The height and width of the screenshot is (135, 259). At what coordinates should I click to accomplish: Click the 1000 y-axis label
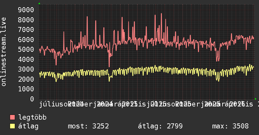pos(26,89)
